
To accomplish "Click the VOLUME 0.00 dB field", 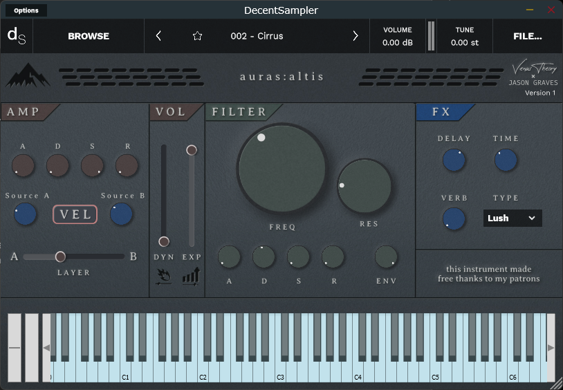I will point(398,36).
